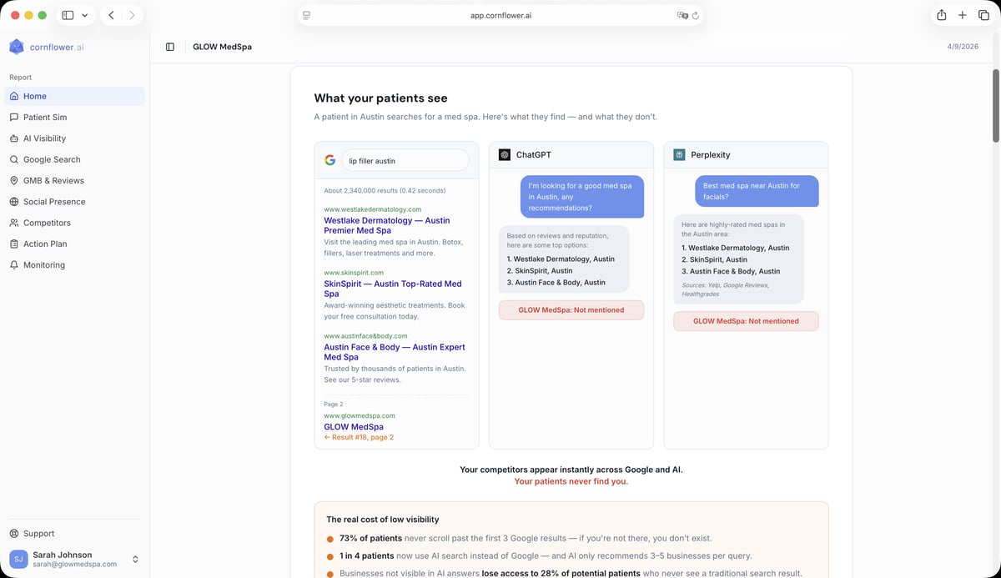The image size is (1001, 578).
Task: Click the cornflower.ai logo icon
Action: [17, 47]
